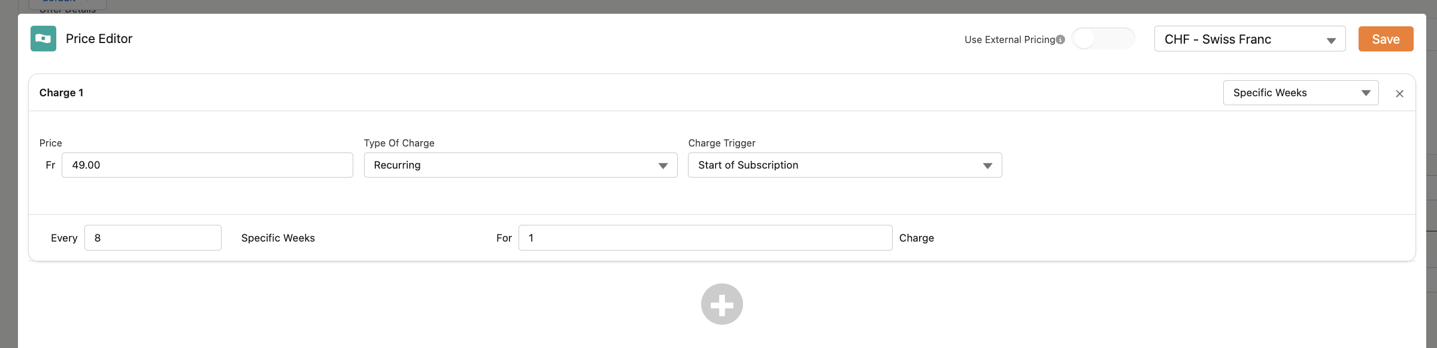The width and height of the screenshot is (1437, 348).
Task: Open the Charge Trigger dropdown
Action: click(844, 166)
